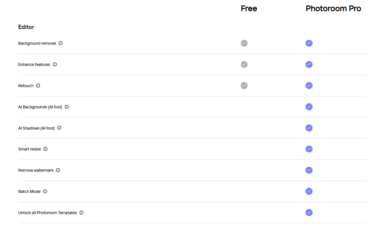
Task: Show info for AI Backgrounds (AI tool)
Action: point(67,107)
